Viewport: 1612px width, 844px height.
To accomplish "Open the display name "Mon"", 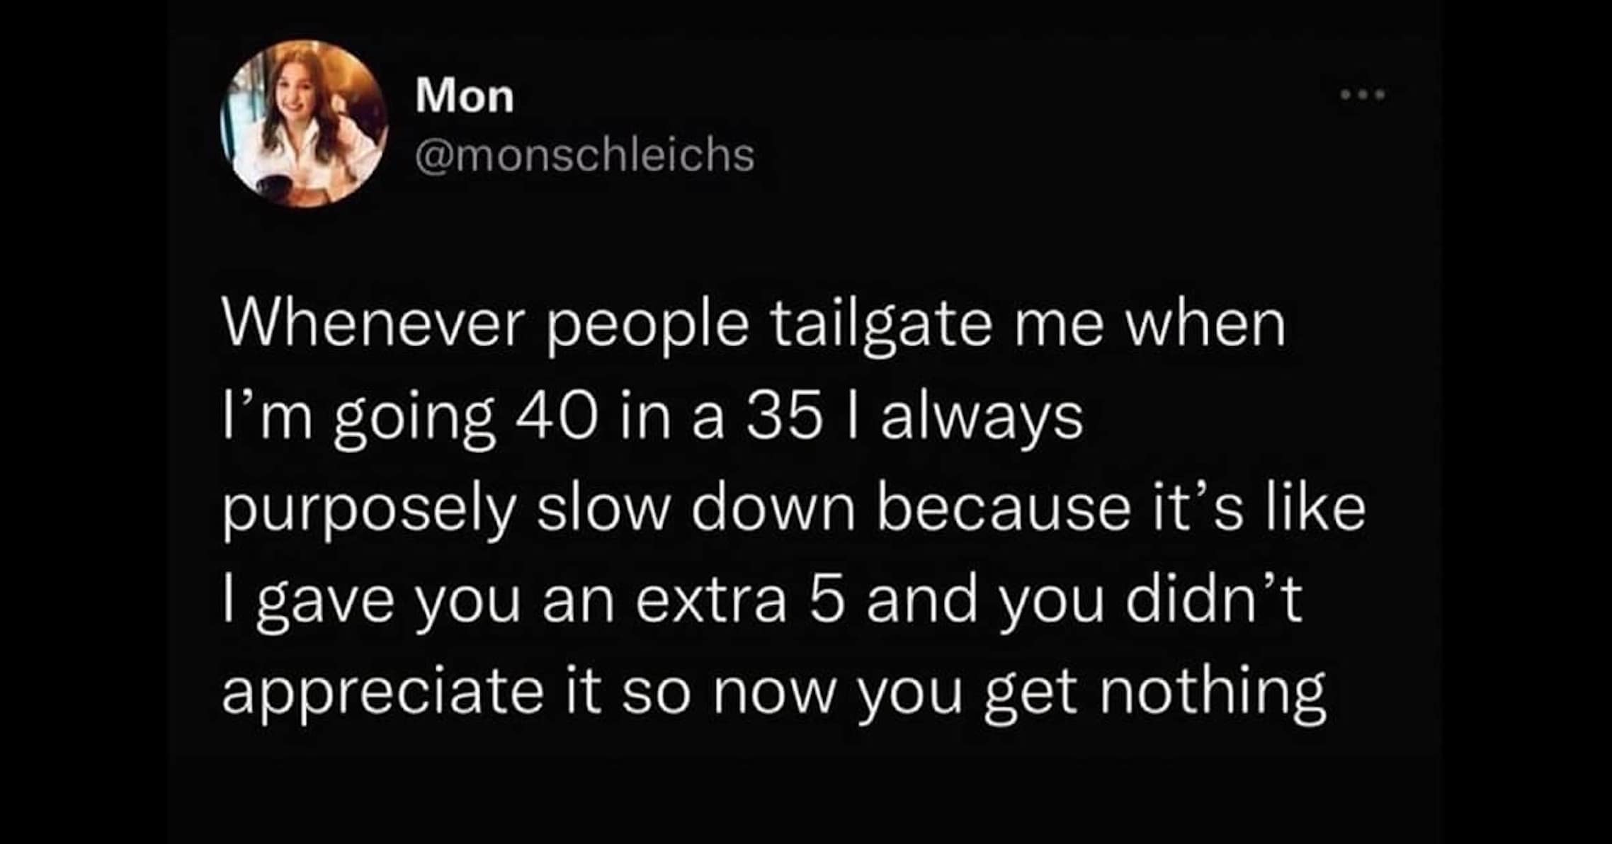I will click(465, 97).
